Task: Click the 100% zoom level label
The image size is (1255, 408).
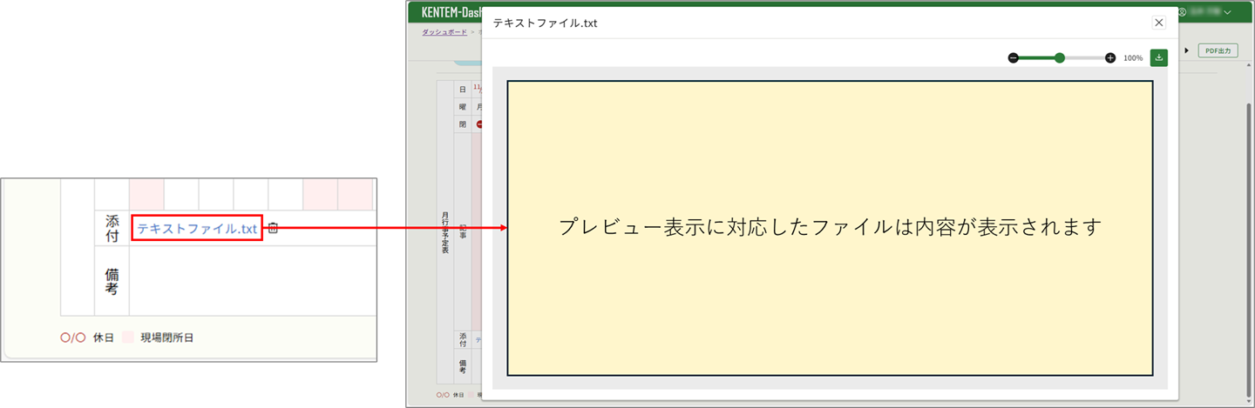Action: (x=1132, y=58)
